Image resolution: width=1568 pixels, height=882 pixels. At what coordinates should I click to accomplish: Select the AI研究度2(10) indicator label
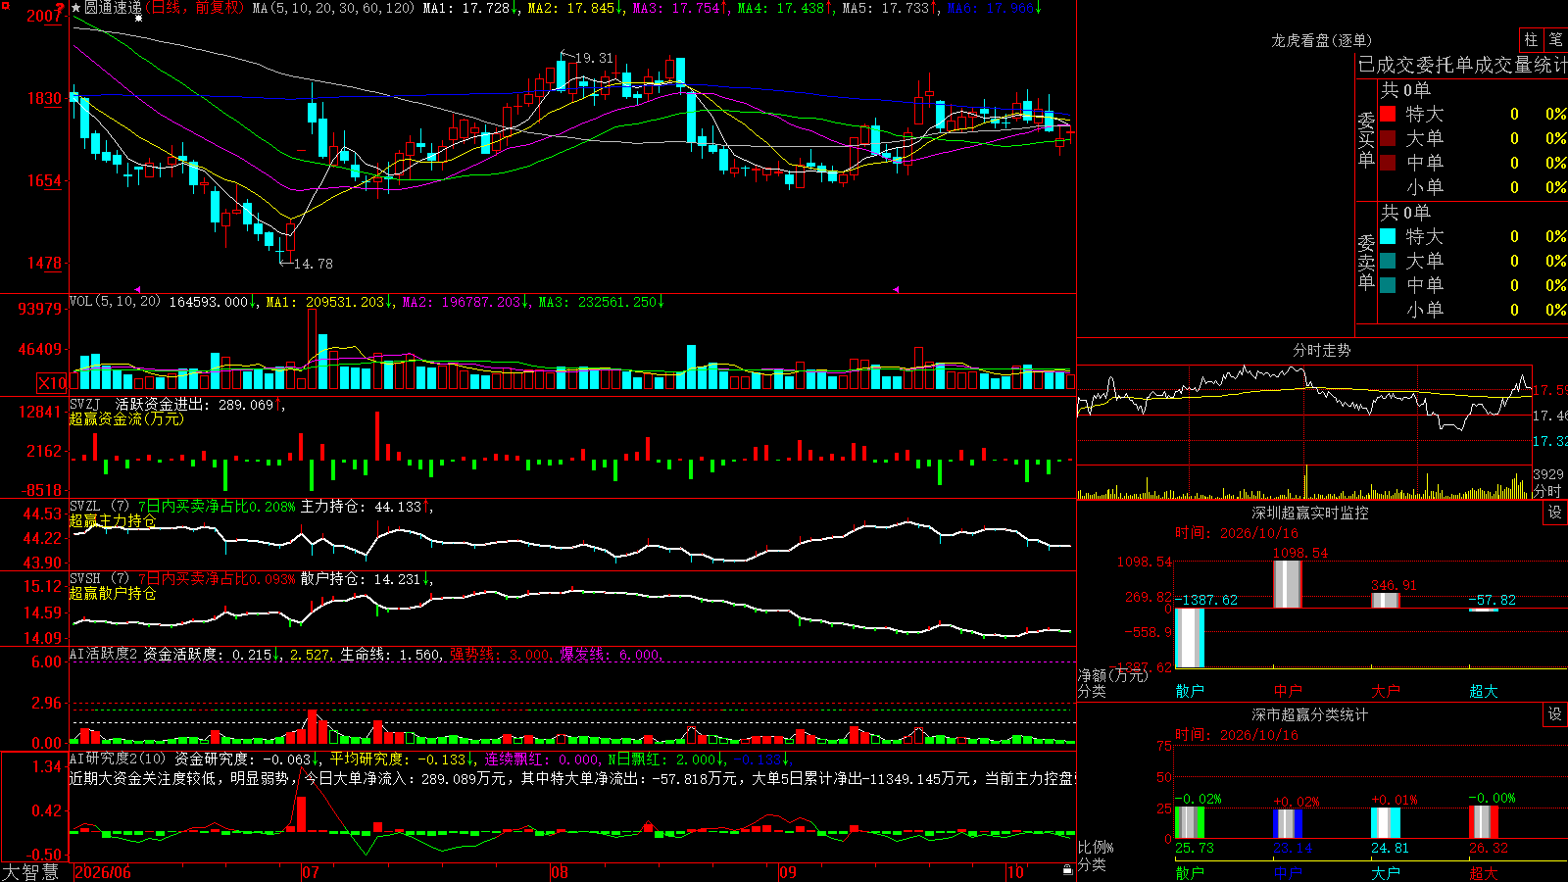(x=118, y=759)
